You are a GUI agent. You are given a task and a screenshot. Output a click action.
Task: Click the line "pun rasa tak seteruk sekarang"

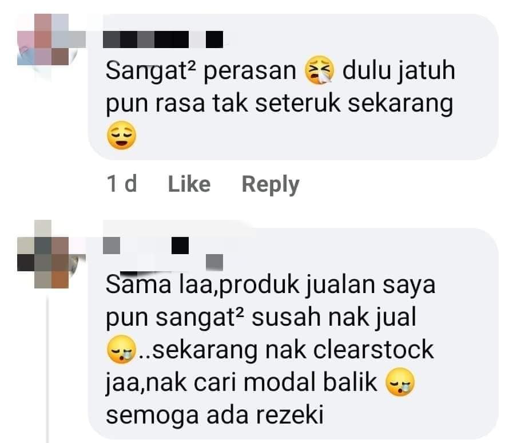279,104
